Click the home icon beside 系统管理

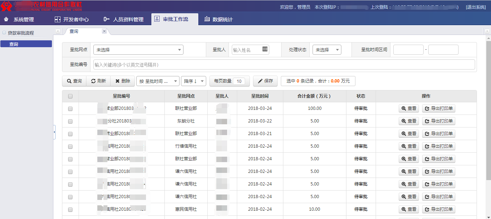point(6,19)
